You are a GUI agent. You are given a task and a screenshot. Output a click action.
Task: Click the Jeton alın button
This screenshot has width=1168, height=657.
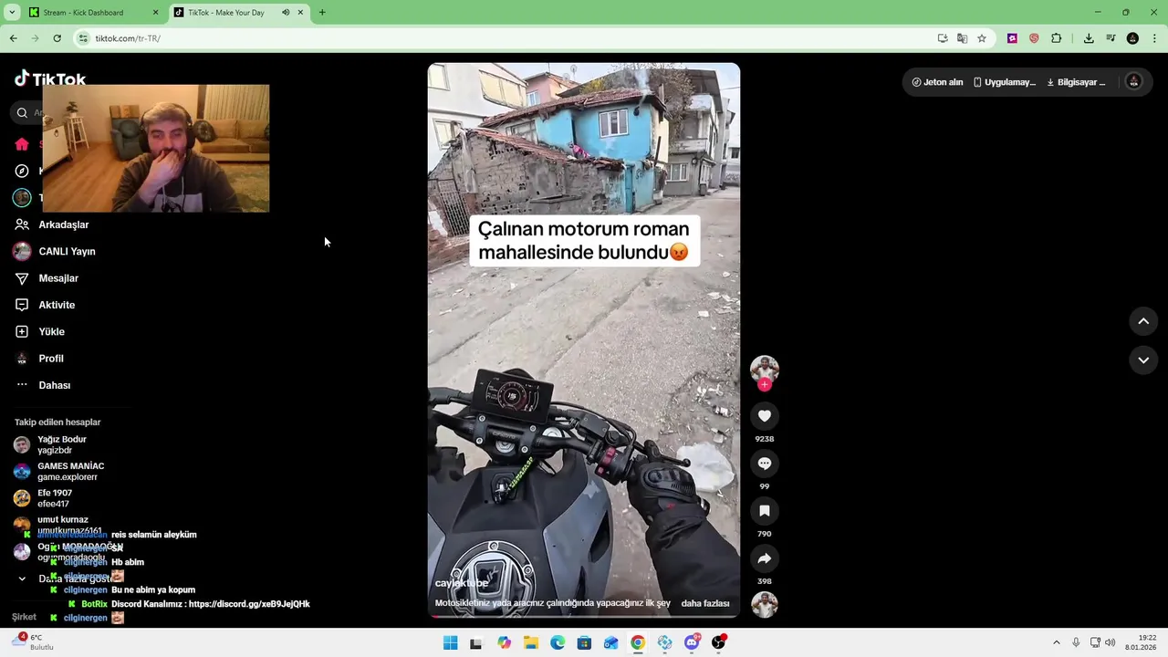(937, 82)
